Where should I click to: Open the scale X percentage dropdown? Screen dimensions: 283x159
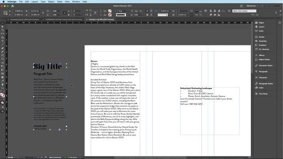click(61, 11)
